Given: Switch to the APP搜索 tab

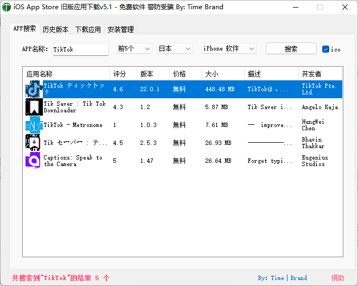Looking at the screenshot, I should 25,29.
